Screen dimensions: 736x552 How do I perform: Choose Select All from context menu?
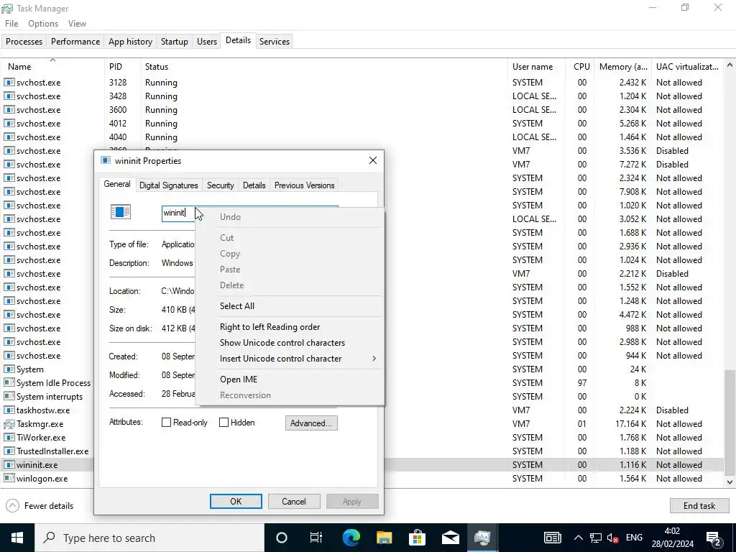tap(300, 306)
